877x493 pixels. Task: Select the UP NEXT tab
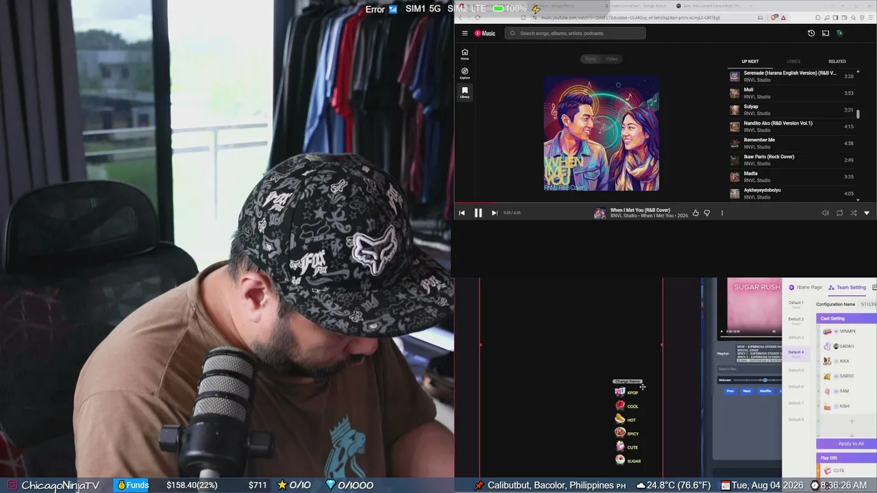click(750, 62)
